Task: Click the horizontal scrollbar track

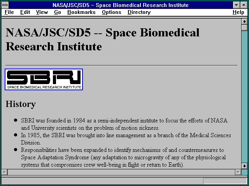Action: (121, 172)
